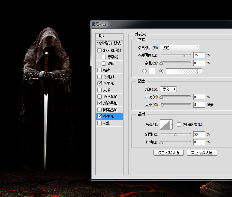Select the gradient radio button
This screenshot has width=232, height=197.
pyautogui.click(x=162, y=71)
